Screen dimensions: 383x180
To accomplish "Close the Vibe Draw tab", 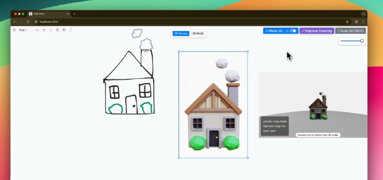I will pyautogui.click(x=68, y=14).
